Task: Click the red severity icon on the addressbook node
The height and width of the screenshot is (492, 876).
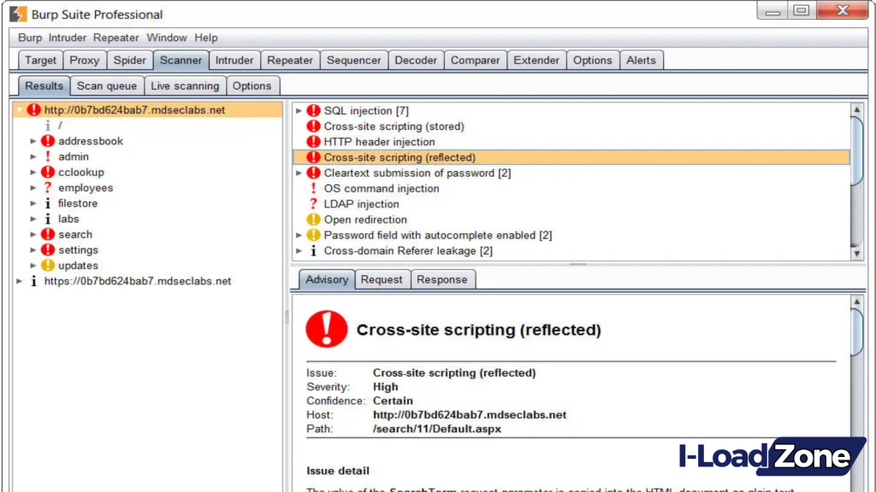Action: (47, 141)
